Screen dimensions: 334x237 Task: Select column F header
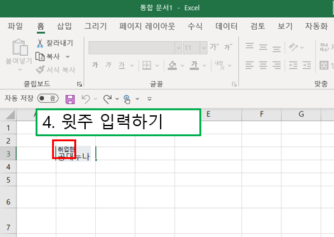[262, 114]
